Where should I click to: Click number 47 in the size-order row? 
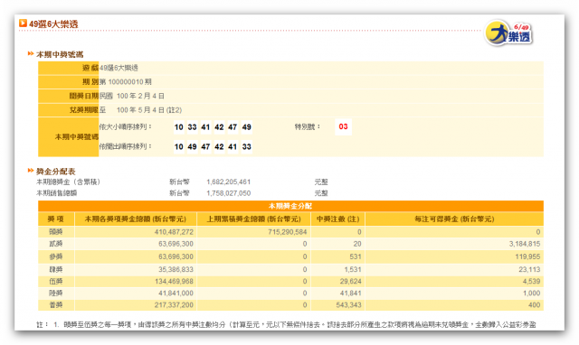point(233,127)
